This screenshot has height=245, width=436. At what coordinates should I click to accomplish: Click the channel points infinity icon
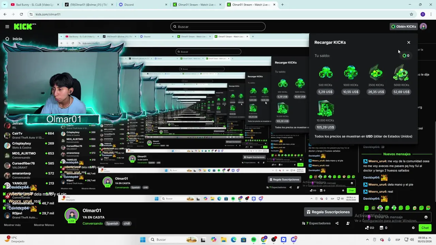369,228
